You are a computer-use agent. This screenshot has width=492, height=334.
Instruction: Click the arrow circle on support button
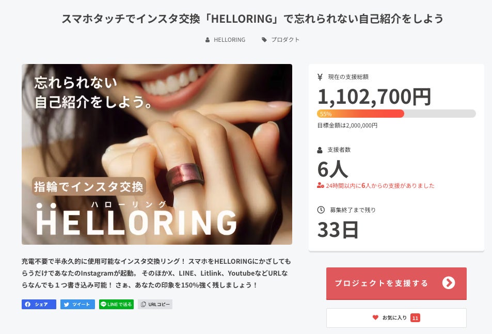[449, 283]
